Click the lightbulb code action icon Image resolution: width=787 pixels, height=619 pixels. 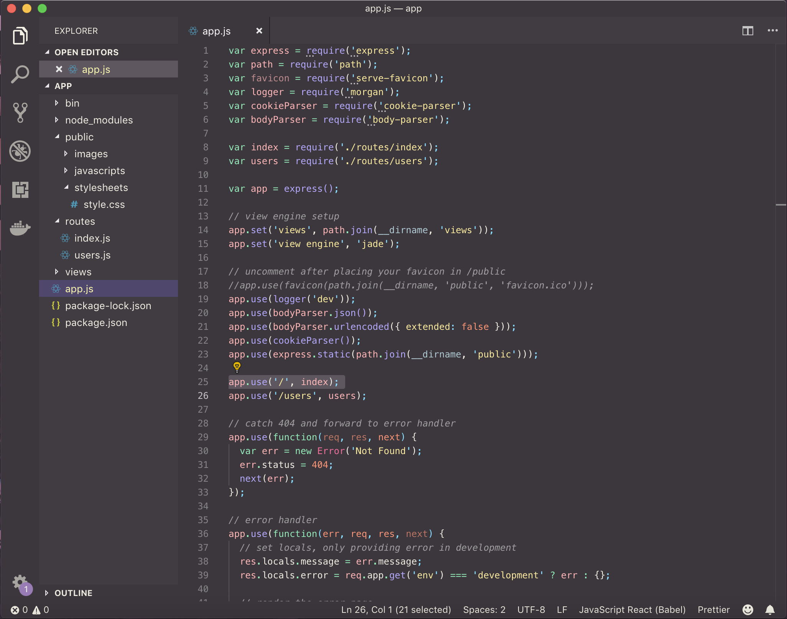237,367
